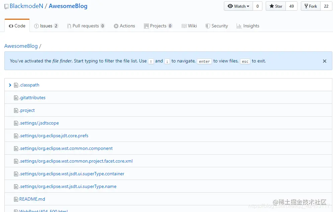Screen dimensions: 333x212
Task: Open the .gitattributes file
Action: pyautogui.click(x=32, y=97)
